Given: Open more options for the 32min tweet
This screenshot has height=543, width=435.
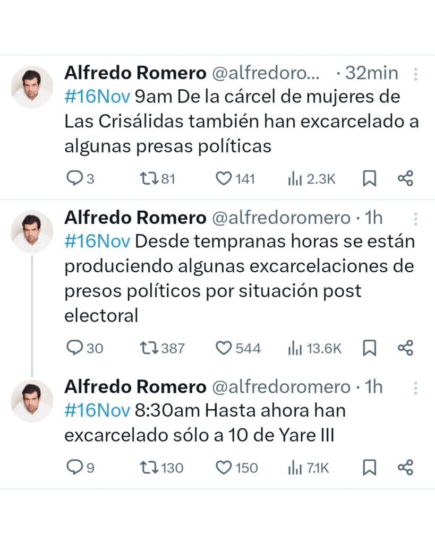Looking at the screenshot, I should [415, 74].
